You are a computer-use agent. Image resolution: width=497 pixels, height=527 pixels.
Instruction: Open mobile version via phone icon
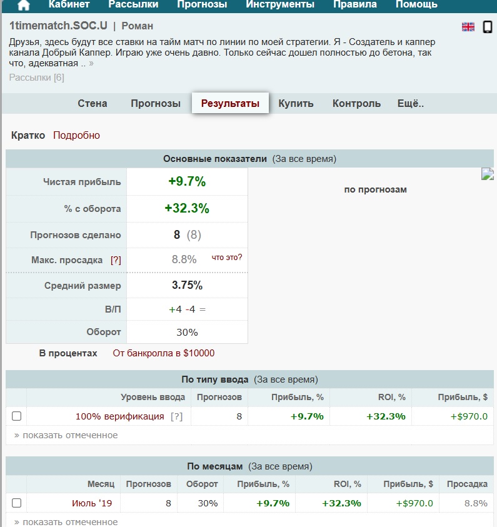pyautogui.click(x=488, y=27)
